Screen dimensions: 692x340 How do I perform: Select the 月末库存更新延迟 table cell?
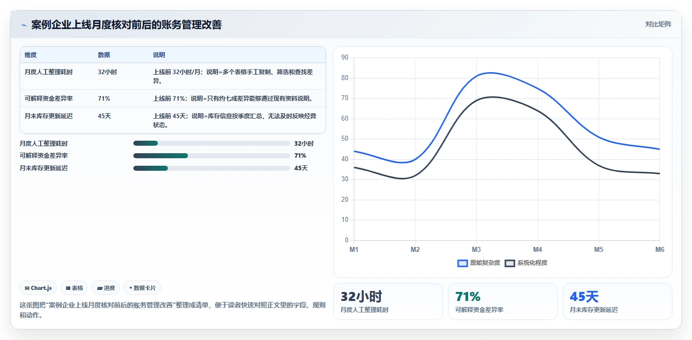point(49,116)
